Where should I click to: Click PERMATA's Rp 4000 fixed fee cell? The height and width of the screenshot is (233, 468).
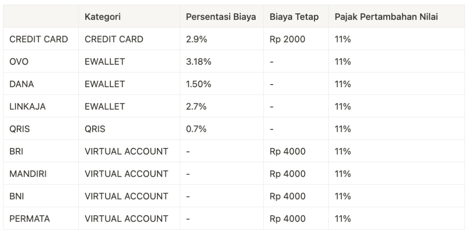click(x=287, y=219)
